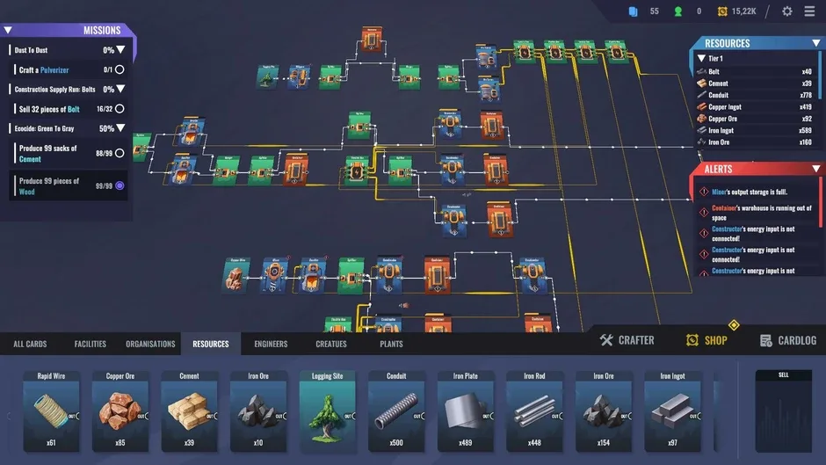The height and width of the screenshot is (465, 826).
Task: Select the Logging Site tree node on the canvas
Action: click(268, 77)
